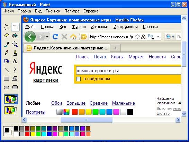This screenshot has height=142, width=189.
Task: Open Paint 'Палитра' menu
Action: pos(72,11)
